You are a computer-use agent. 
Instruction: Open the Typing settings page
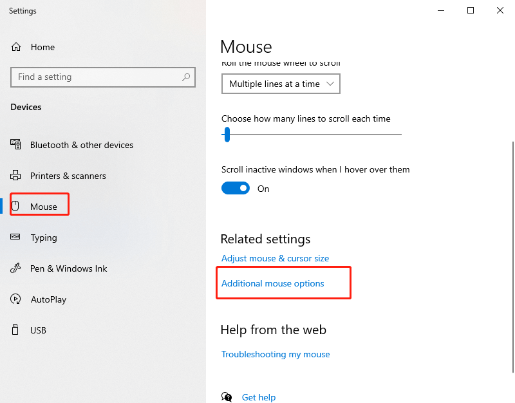coord(44,238)
